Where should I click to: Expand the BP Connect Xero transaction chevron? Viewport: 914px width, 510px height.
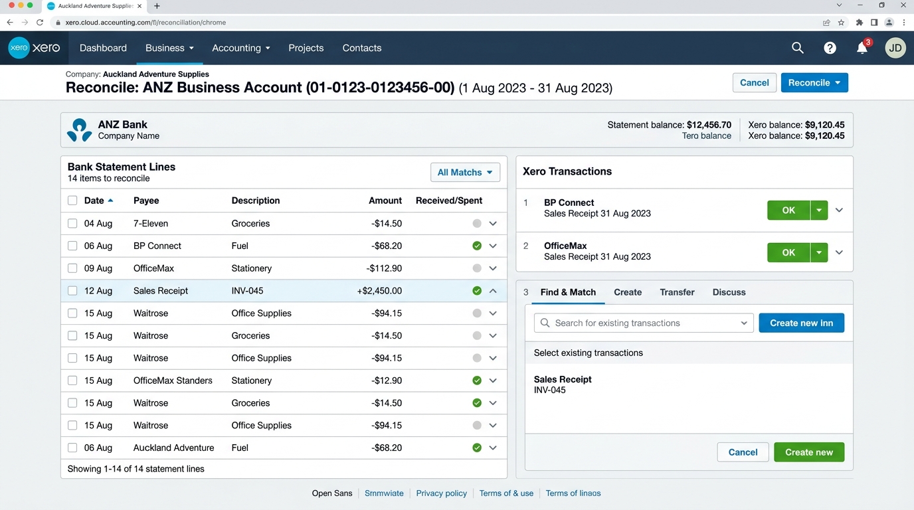839,210
